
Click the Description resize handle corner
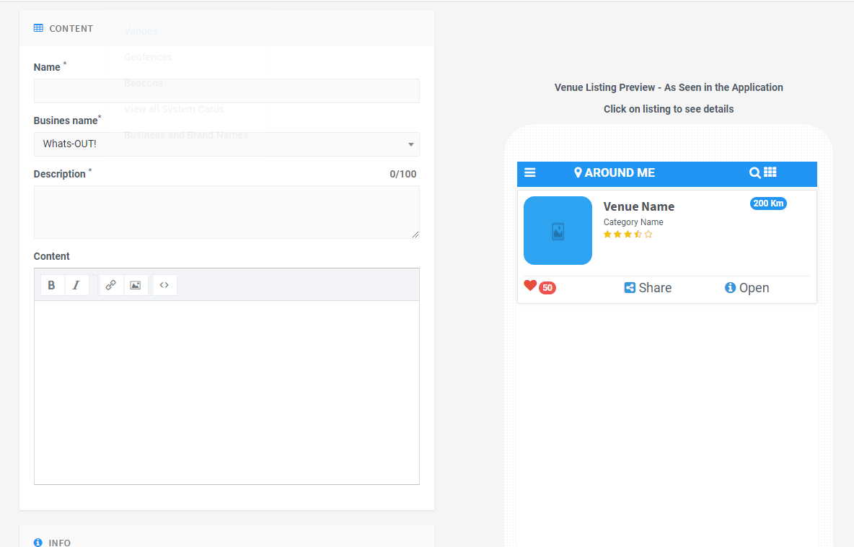pos(415,235)
